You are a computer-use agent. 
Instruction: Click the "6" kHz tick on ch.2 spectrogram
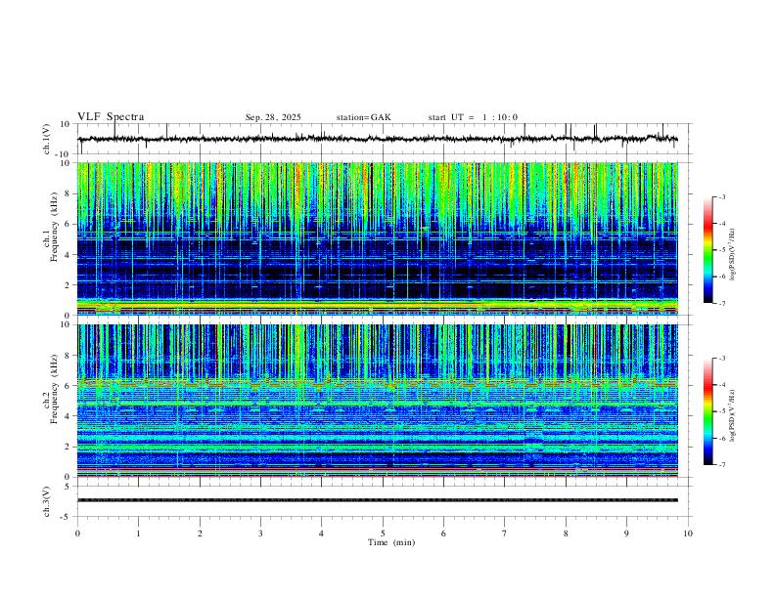[x=68, y=386]
